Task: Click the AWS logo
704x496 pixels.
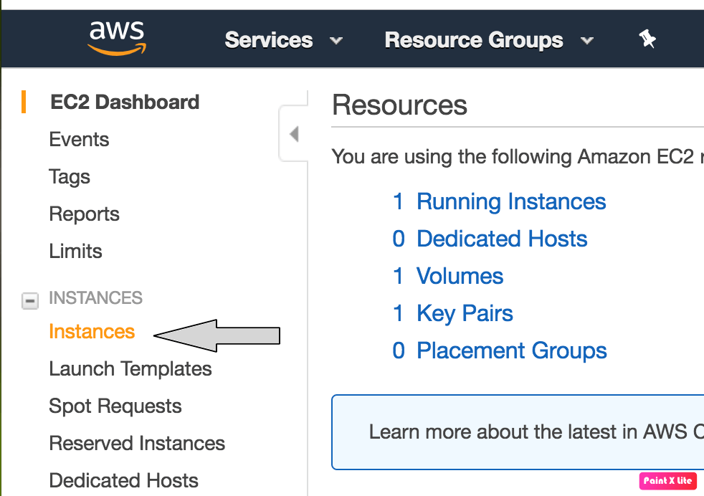Action: [117, 38]
